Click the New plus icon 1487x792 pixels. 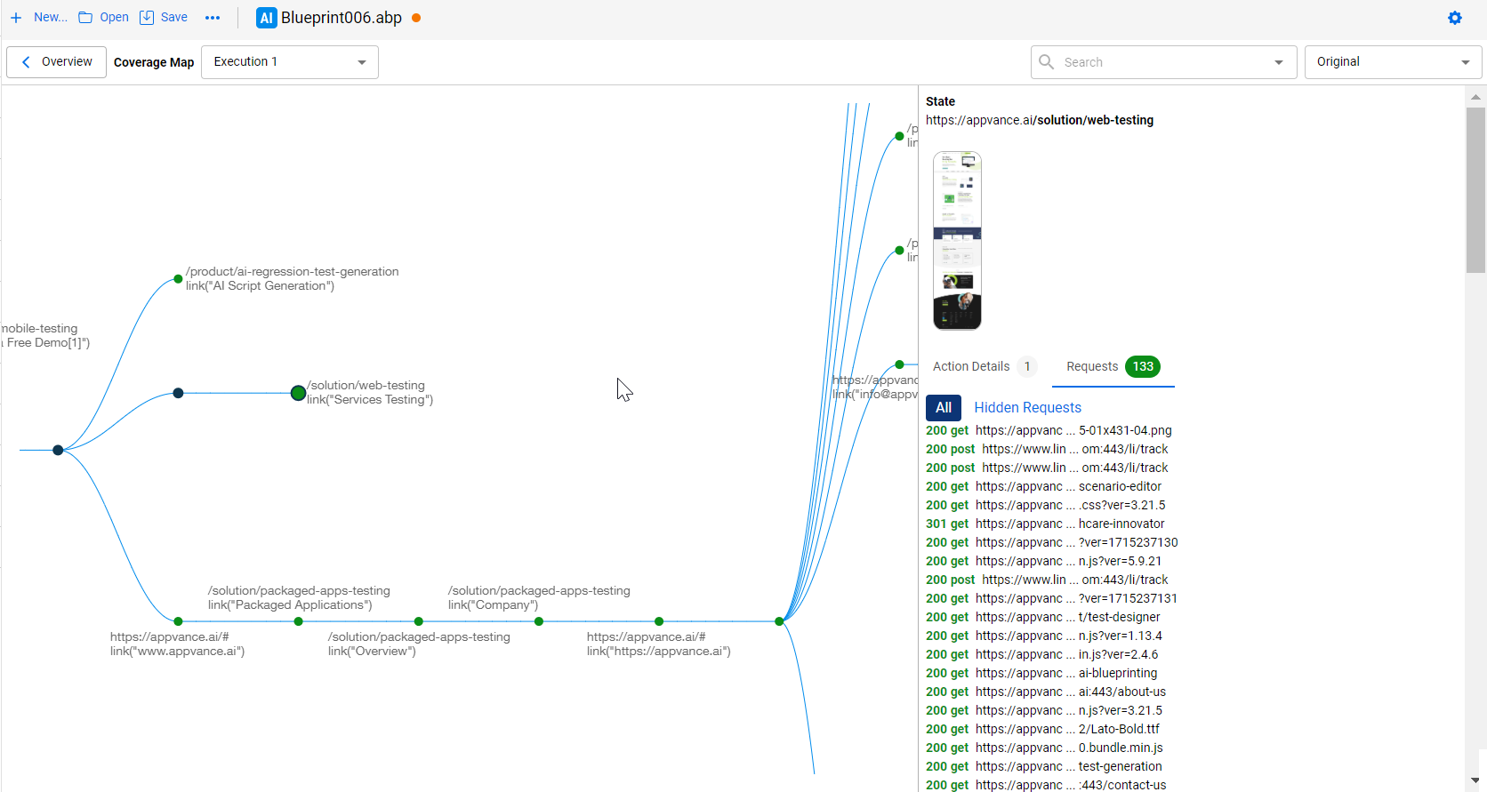click(x=15, y=18)
